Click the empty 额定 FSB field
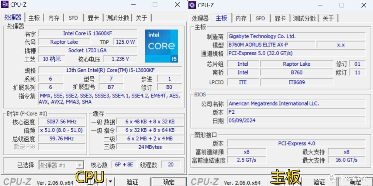This screenshot has height=186, width=373. click(61, 147)
